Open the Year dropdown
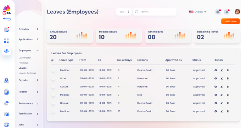 pos(124,12)
